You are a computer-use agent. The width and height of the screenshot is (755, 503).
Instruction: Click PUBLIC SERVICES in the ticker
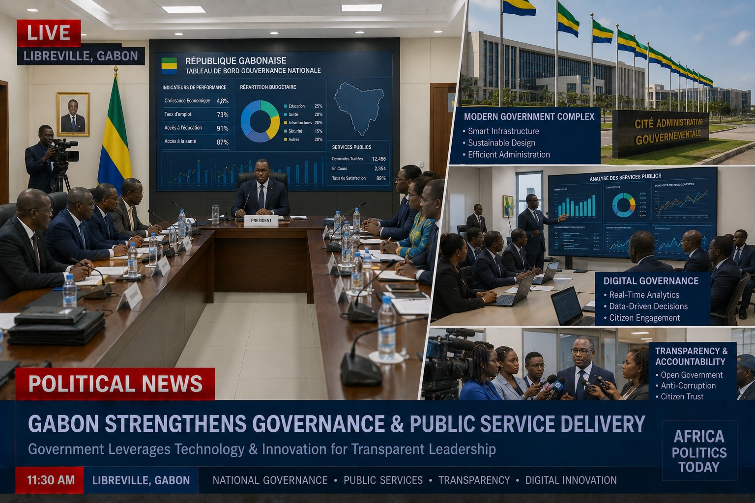[x=383, y=480]
